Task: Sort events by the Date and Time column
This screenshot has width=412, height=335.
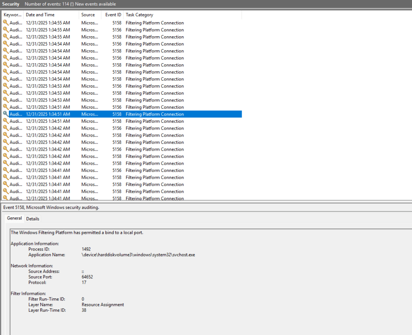Action: point(40,15)
